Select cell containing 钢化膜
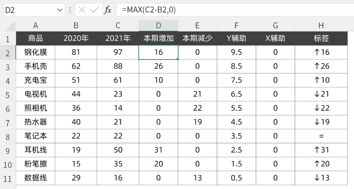 pos(35,52)
